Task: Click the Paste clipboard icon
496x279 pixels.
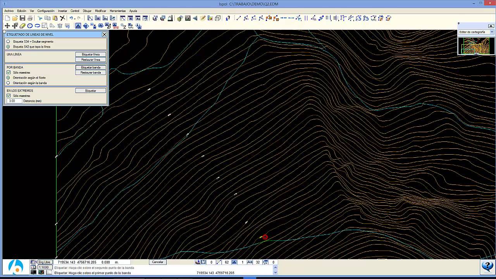Action: tap(55, 18)
